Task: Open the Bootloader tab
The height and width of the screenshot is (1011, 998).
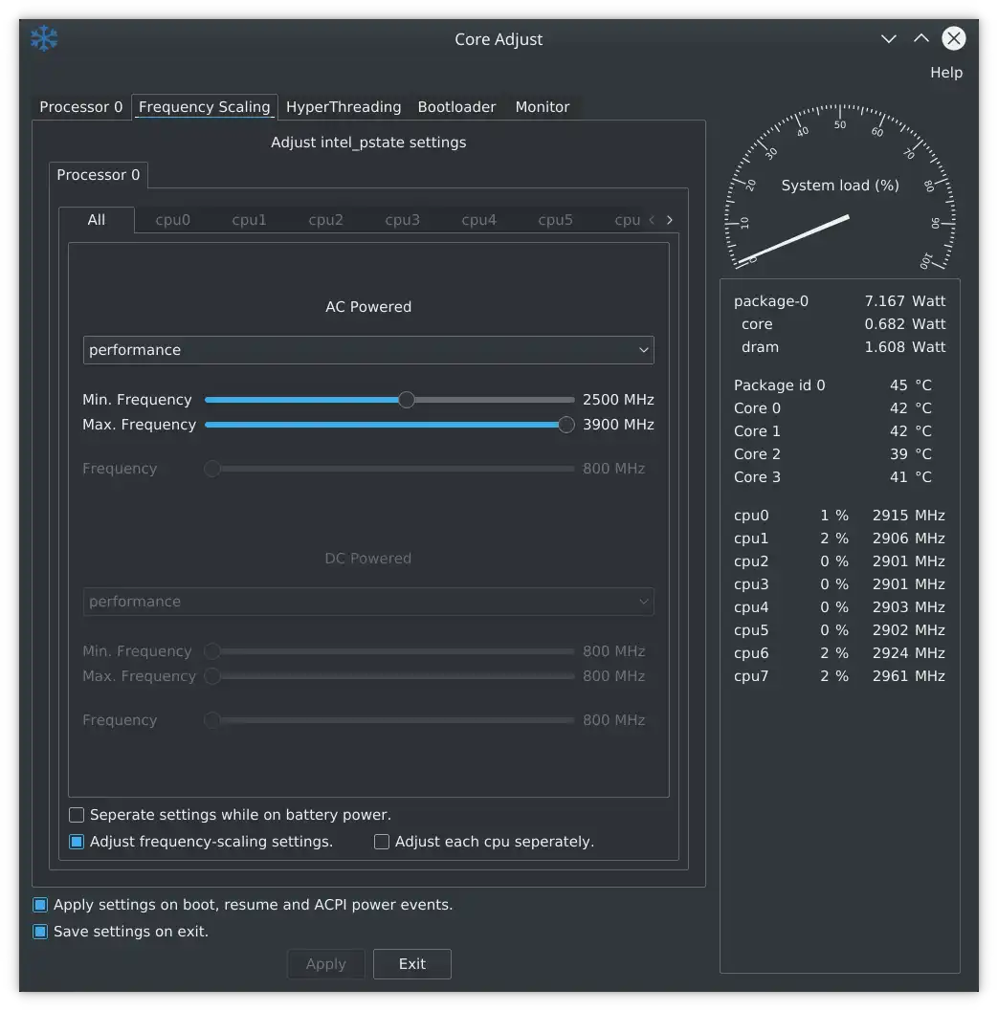Action: point(456,107)
